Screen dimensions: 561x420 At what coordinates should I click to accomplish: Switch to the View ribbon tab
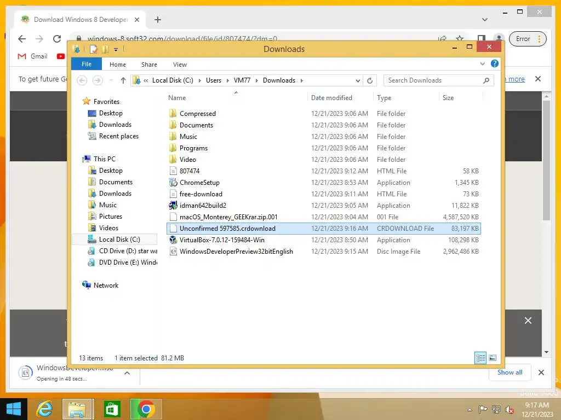pos(180,65)
